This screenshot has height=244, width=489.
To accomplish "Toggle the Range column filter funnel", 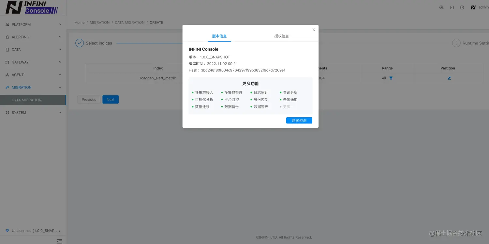I will pos(391,78).
